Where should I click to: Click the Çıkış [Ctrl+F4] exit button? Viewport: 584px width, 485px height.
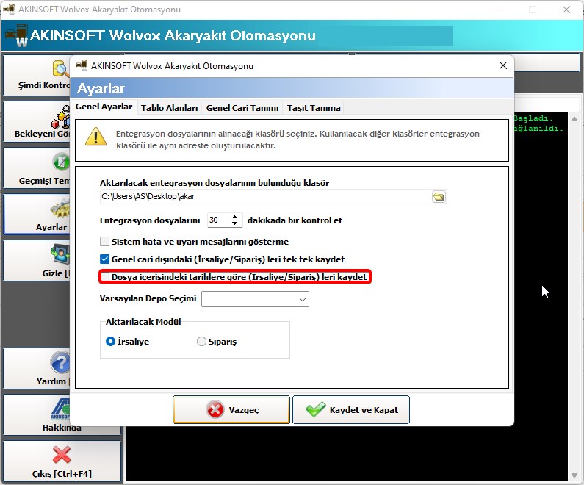pyautogui.click(x=62, y=461)
